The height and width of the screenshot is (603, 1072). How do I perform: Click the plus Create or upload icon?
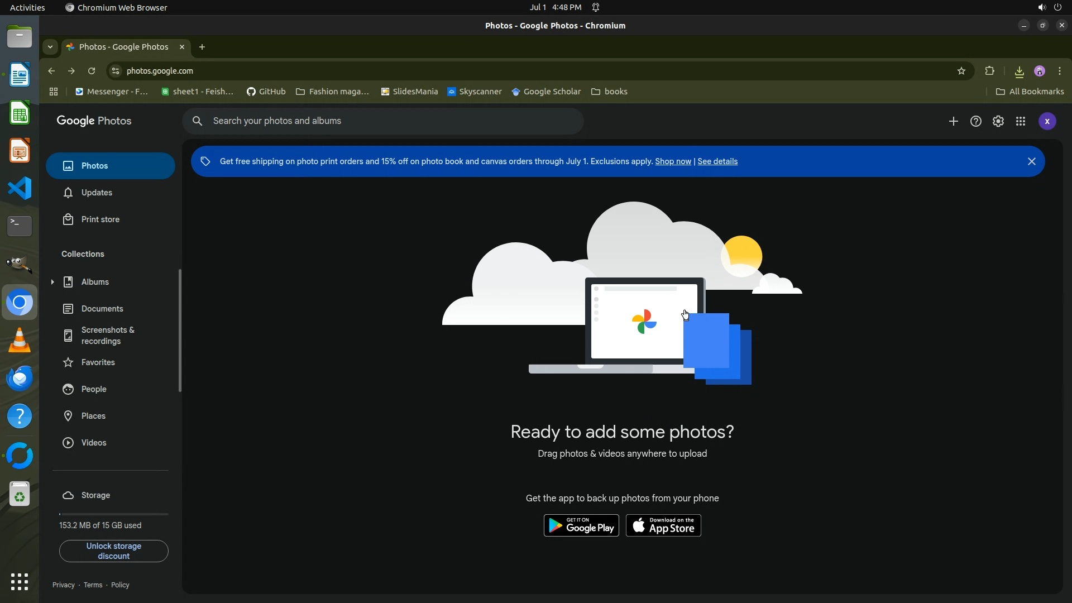tap(953, 121)
